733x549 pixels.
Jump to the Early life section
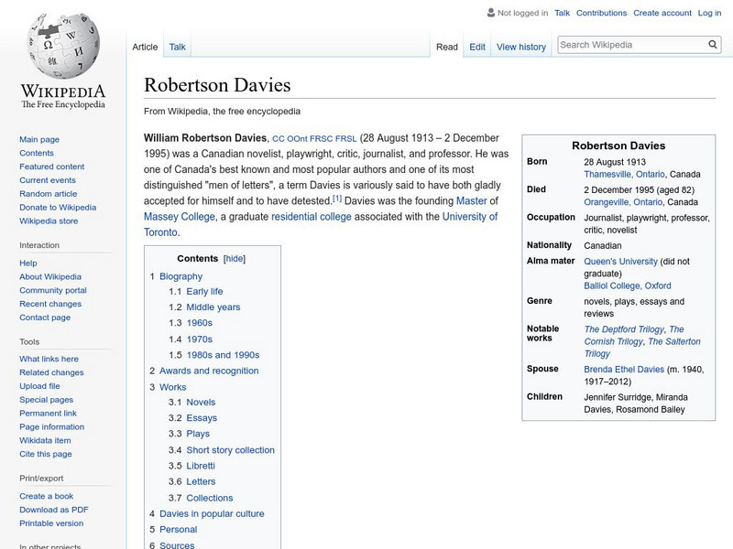tap(204, 292)
